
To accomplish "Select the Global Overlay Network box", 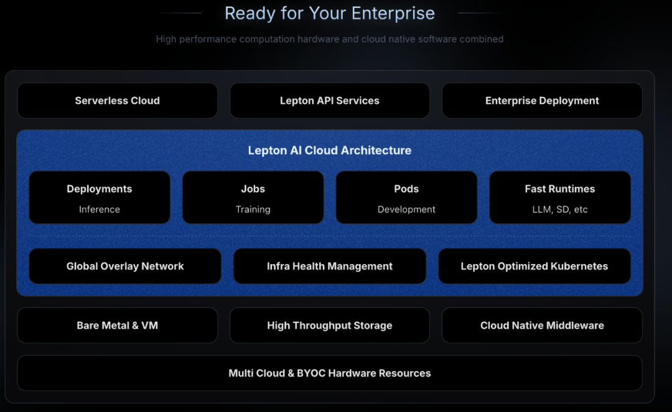I will [125, 266].
